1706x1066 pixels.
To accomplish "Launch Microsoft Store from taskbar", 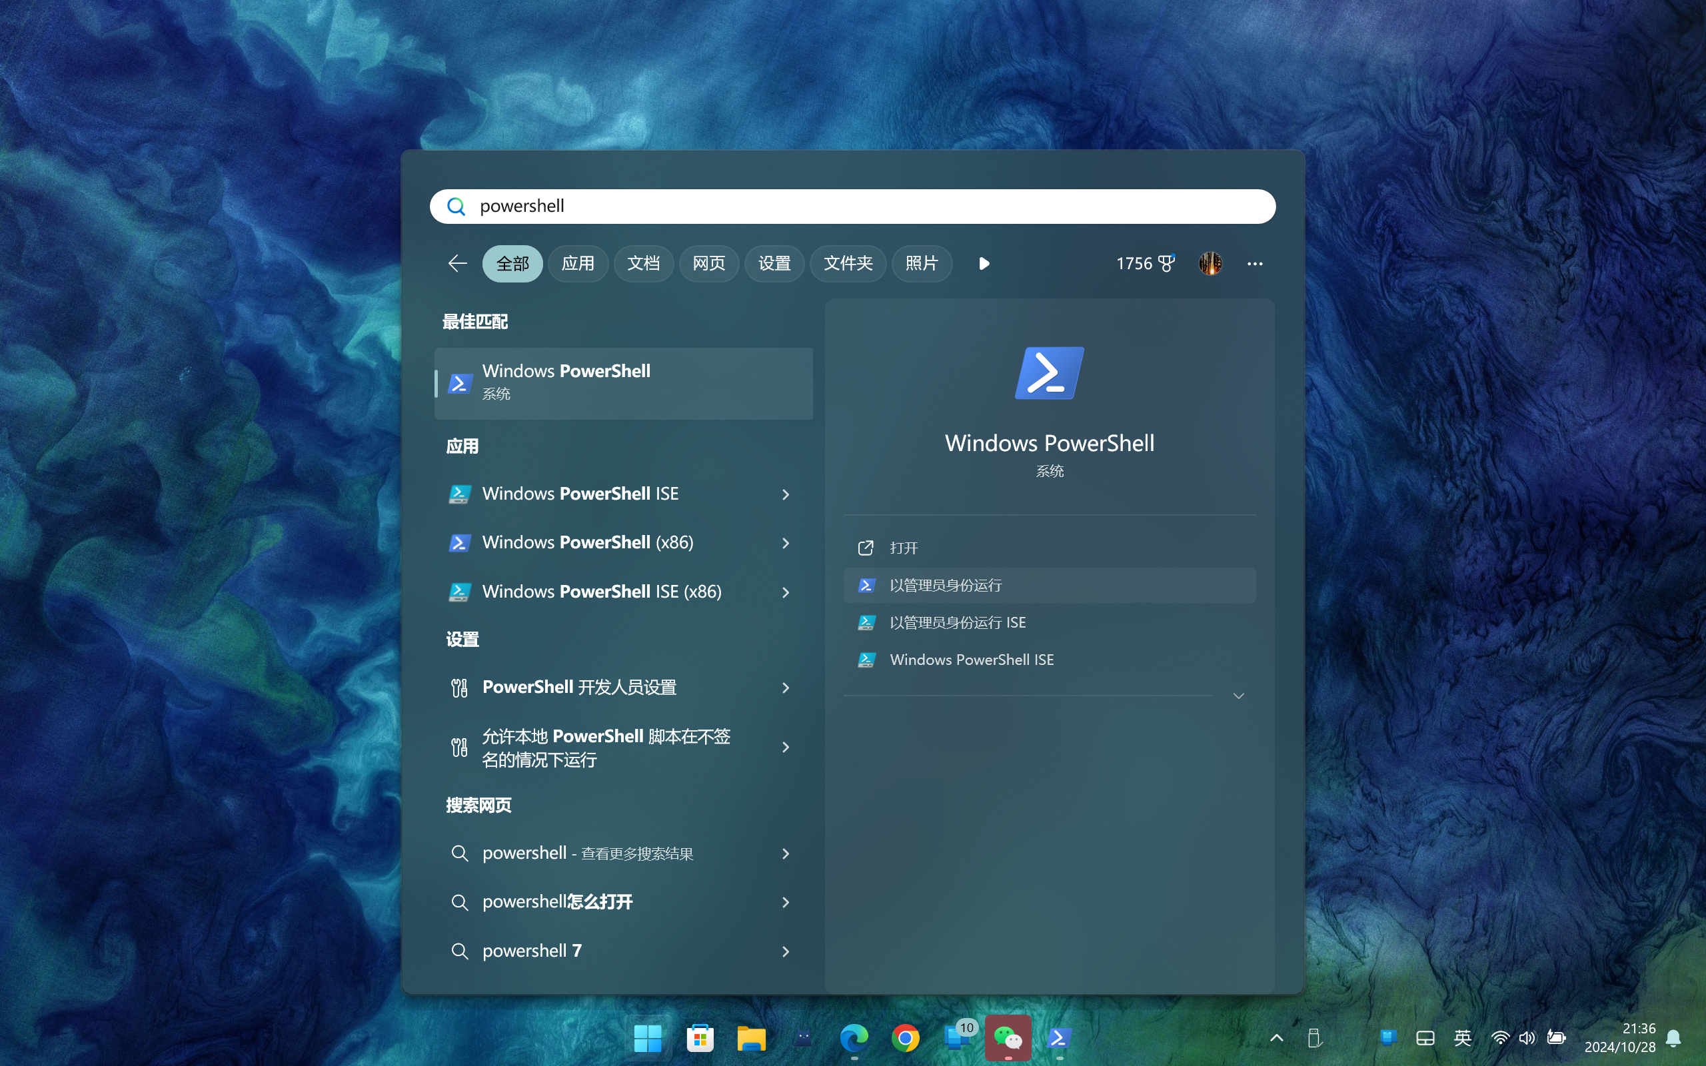I will click(x=699, y=1038).
